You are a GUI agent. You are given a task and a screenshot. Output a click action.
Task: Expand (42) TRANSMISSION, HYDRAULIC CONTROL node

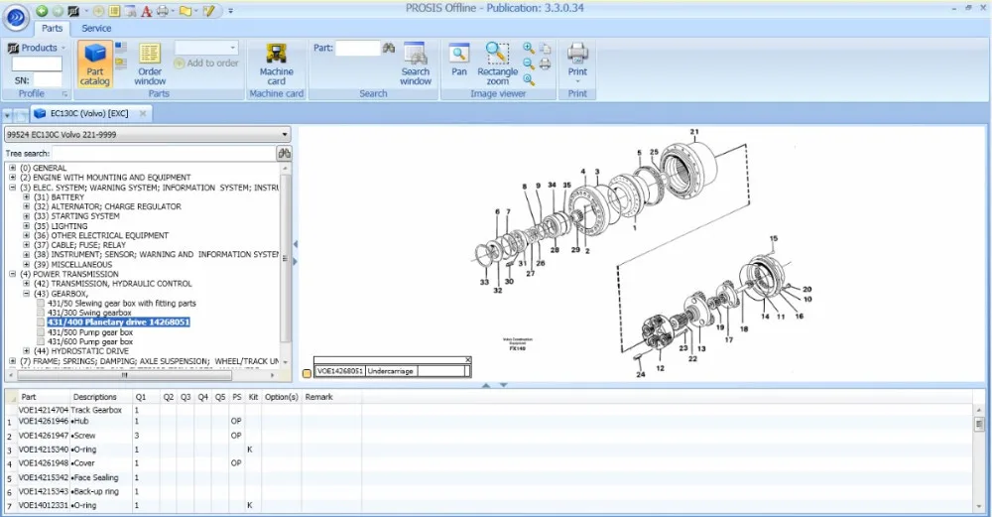click(x=26, y=284)
